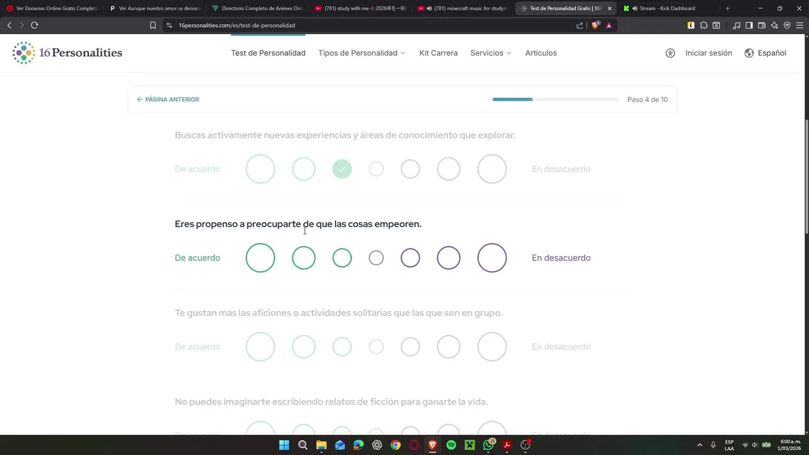Bookmark this page icon
This screenshot has height=455, width=809.
pos(152,25)
